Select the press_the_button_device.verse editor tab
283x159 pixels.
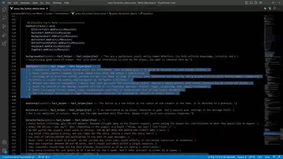[x=29, y=8]
